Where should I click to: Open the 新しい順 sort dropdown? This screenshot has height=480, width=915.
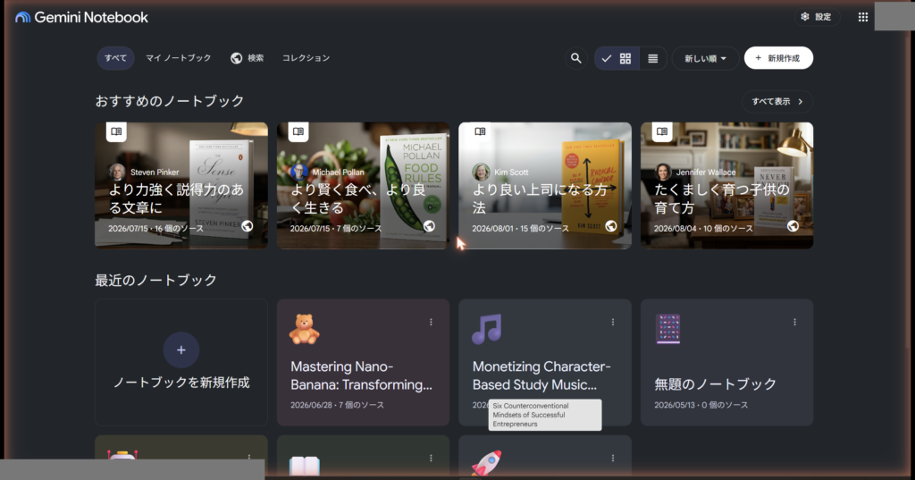point(705,58)
